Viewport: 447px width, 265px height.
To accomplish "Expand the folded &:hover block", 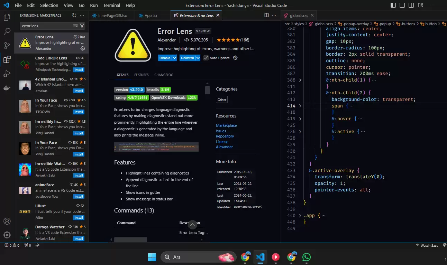I will [300, 119].
